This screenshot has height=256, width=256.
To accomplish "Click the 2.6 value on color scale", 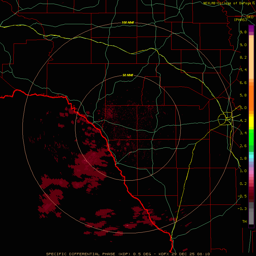I will pos(243,146).
